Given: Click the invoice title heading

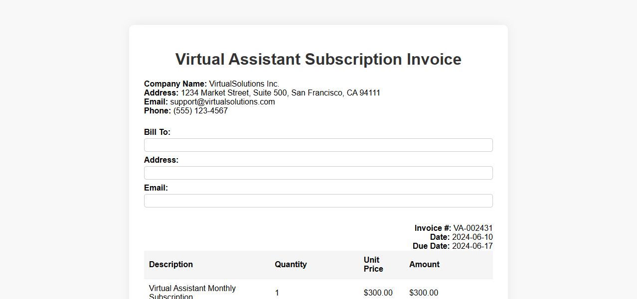Looking at the screenshot, I should click(x=318, y=59).
